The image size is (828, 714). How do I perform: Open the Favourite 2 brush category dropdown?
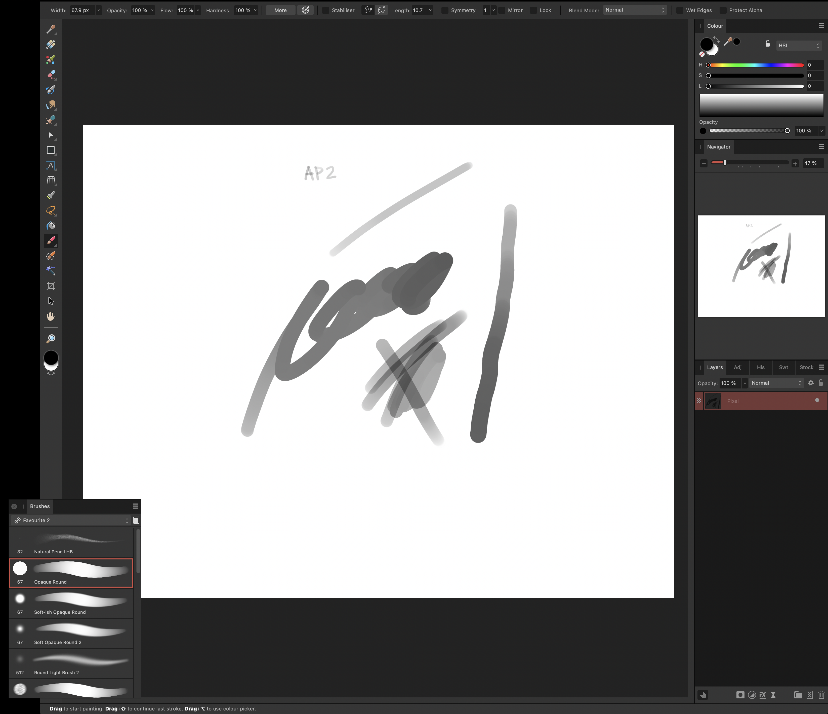(71, 520)
